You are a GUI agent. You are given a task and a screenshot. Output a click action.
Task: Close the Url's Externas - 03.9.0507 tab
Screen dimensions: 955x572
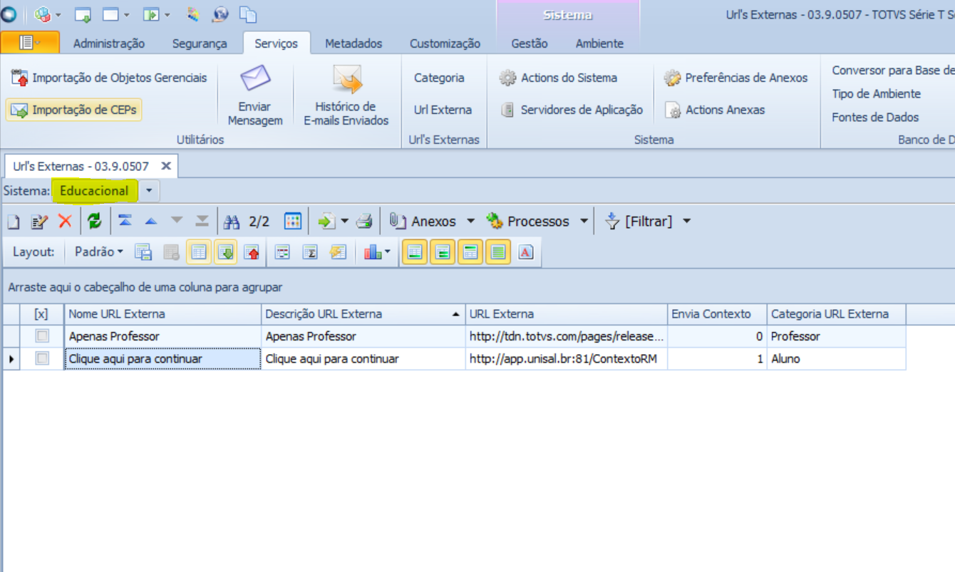166,166
